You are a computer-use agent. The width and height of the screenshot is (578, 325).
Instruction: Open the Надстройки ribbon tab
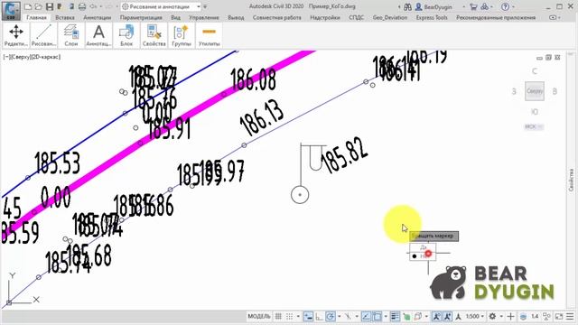325,17
